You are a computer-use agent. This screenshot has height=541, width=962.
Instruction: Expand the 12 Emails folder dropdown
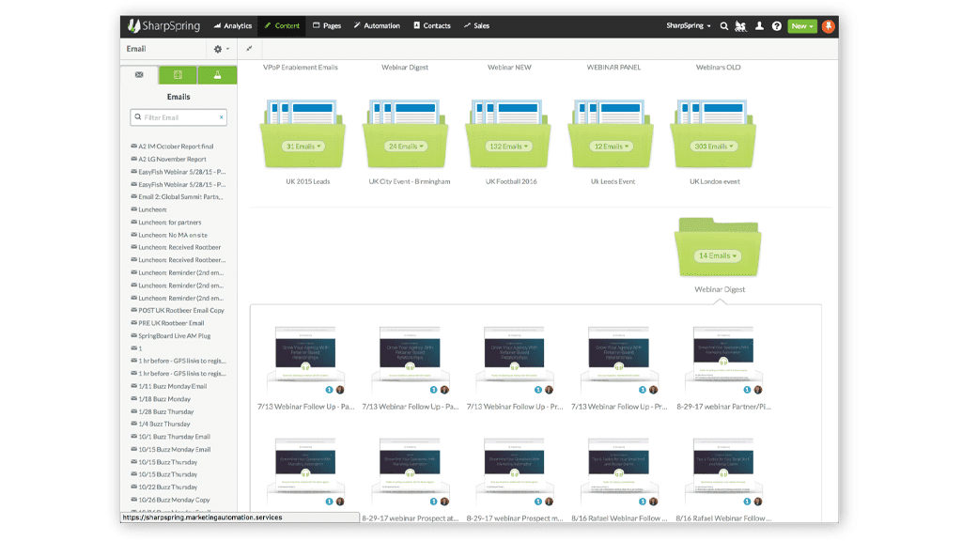tap(612, 147)
